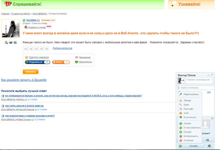
Task: Click the camera photos icon below the avatar
Action: pos(11,42)
